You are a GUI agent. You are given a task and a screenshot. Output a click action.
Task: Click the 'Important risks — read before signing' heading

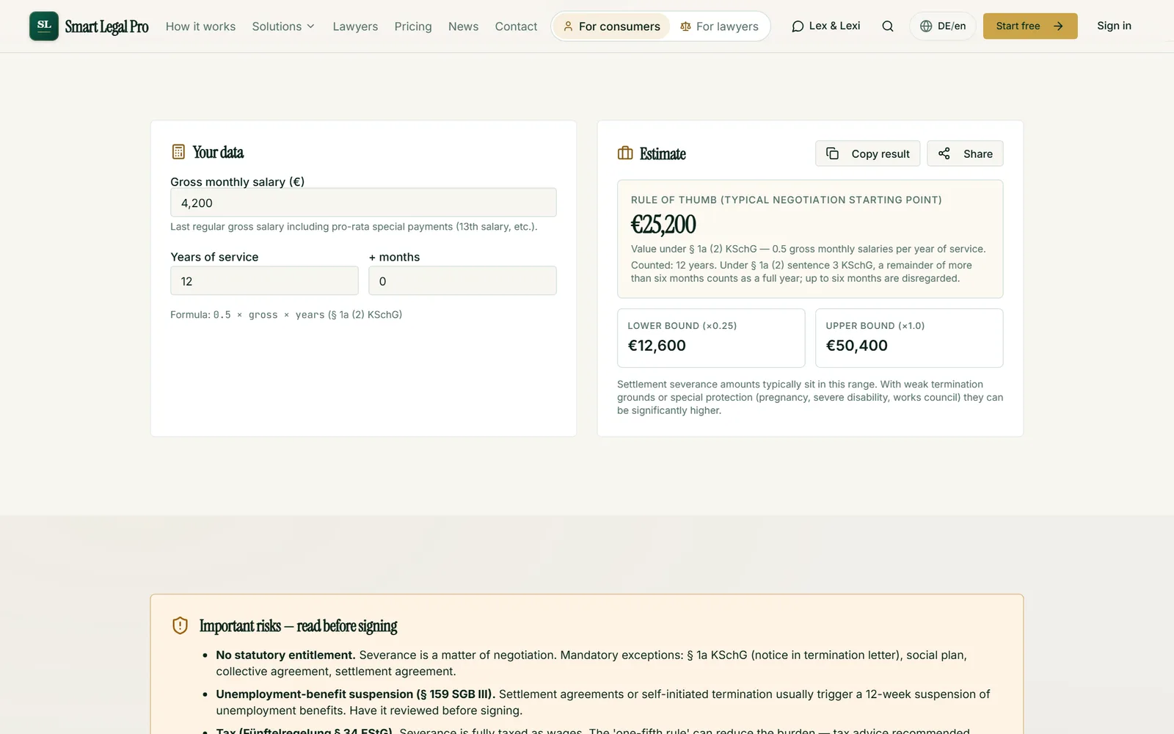[298, 626]
